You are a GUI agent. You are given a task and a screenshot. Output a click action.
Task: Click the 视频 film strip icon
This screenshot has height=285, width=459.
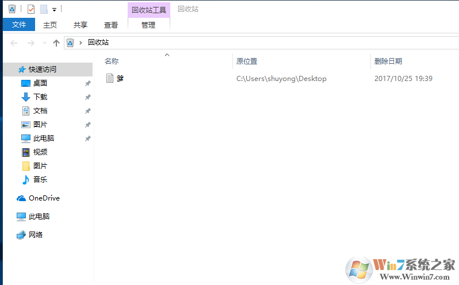point(26,152)
